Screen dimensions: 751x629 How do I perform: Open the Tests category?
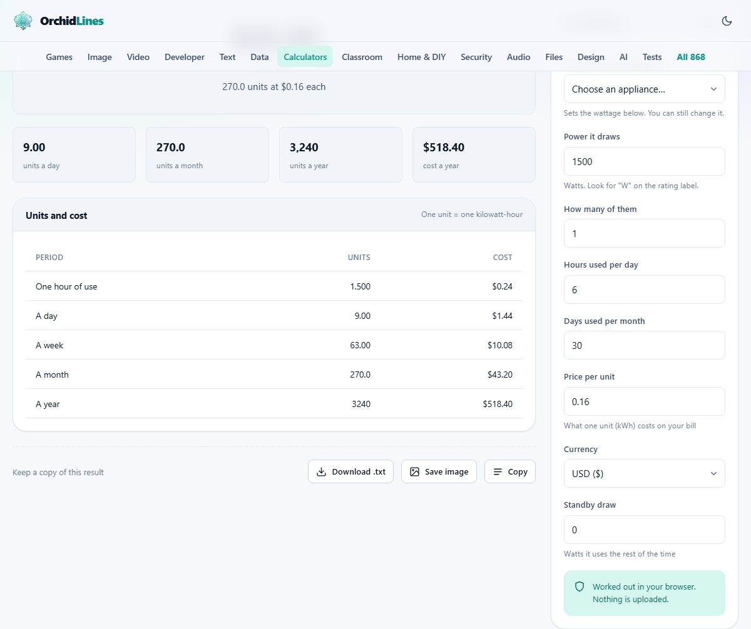(652, 57)
